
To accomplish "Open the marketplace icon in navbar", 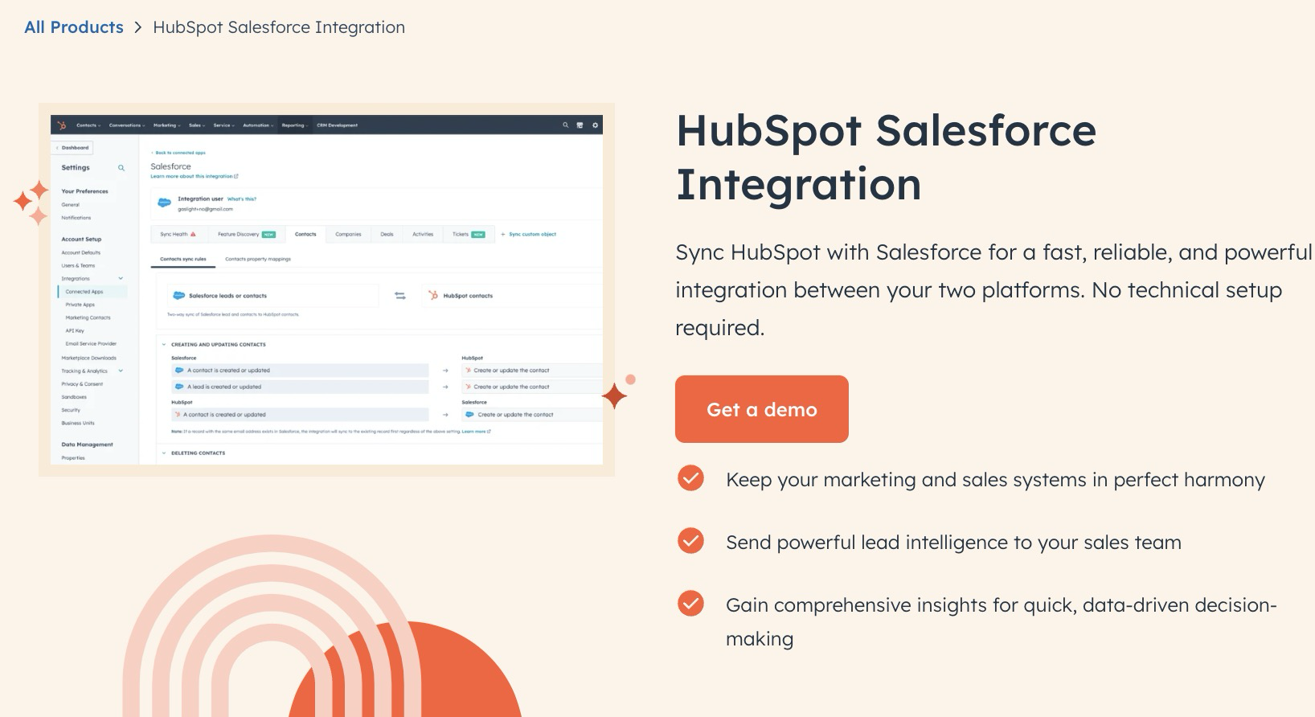I will pos(580,125).
